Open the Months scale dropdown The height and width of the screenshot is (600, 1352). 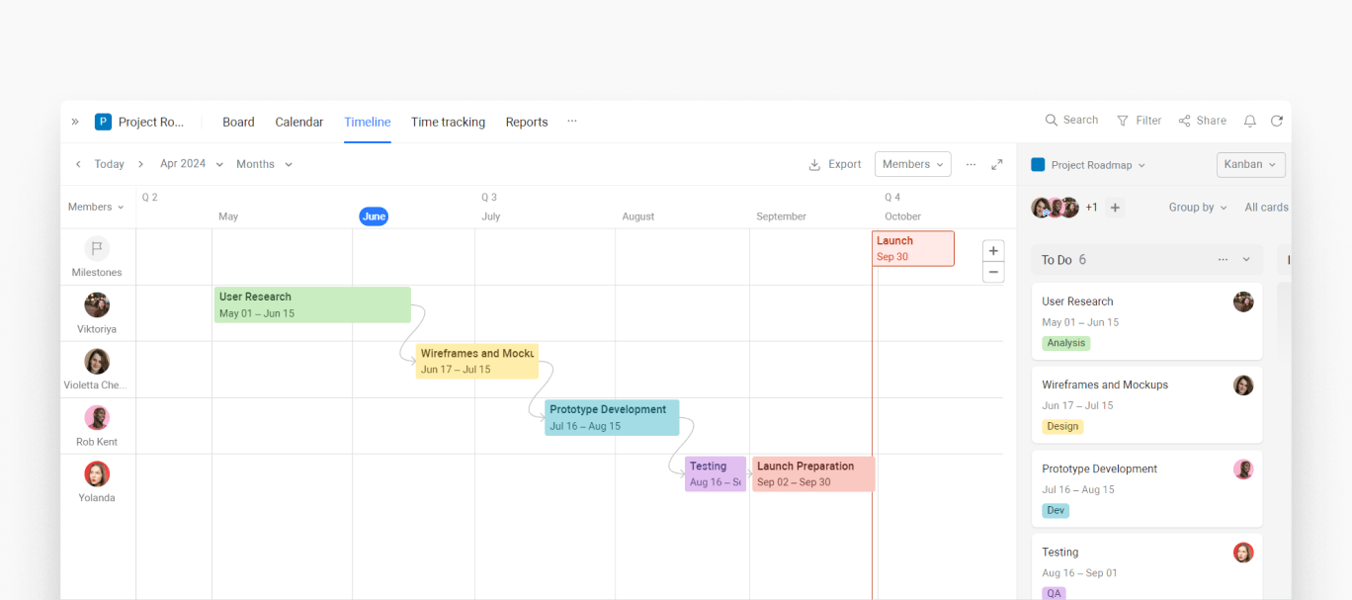pos(264,164)
